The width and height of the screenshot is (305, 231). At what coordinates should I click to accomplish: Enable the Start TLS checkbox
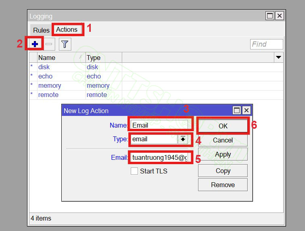(134, 171)
